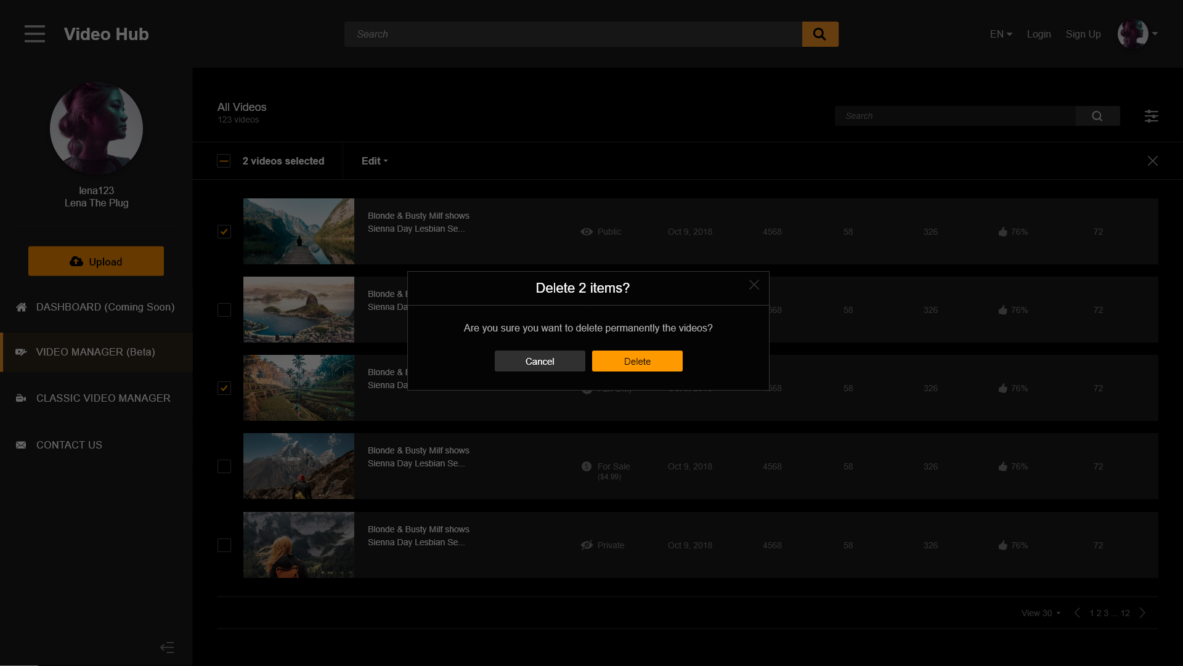Click the top main Search field

(x=573, y=34)
